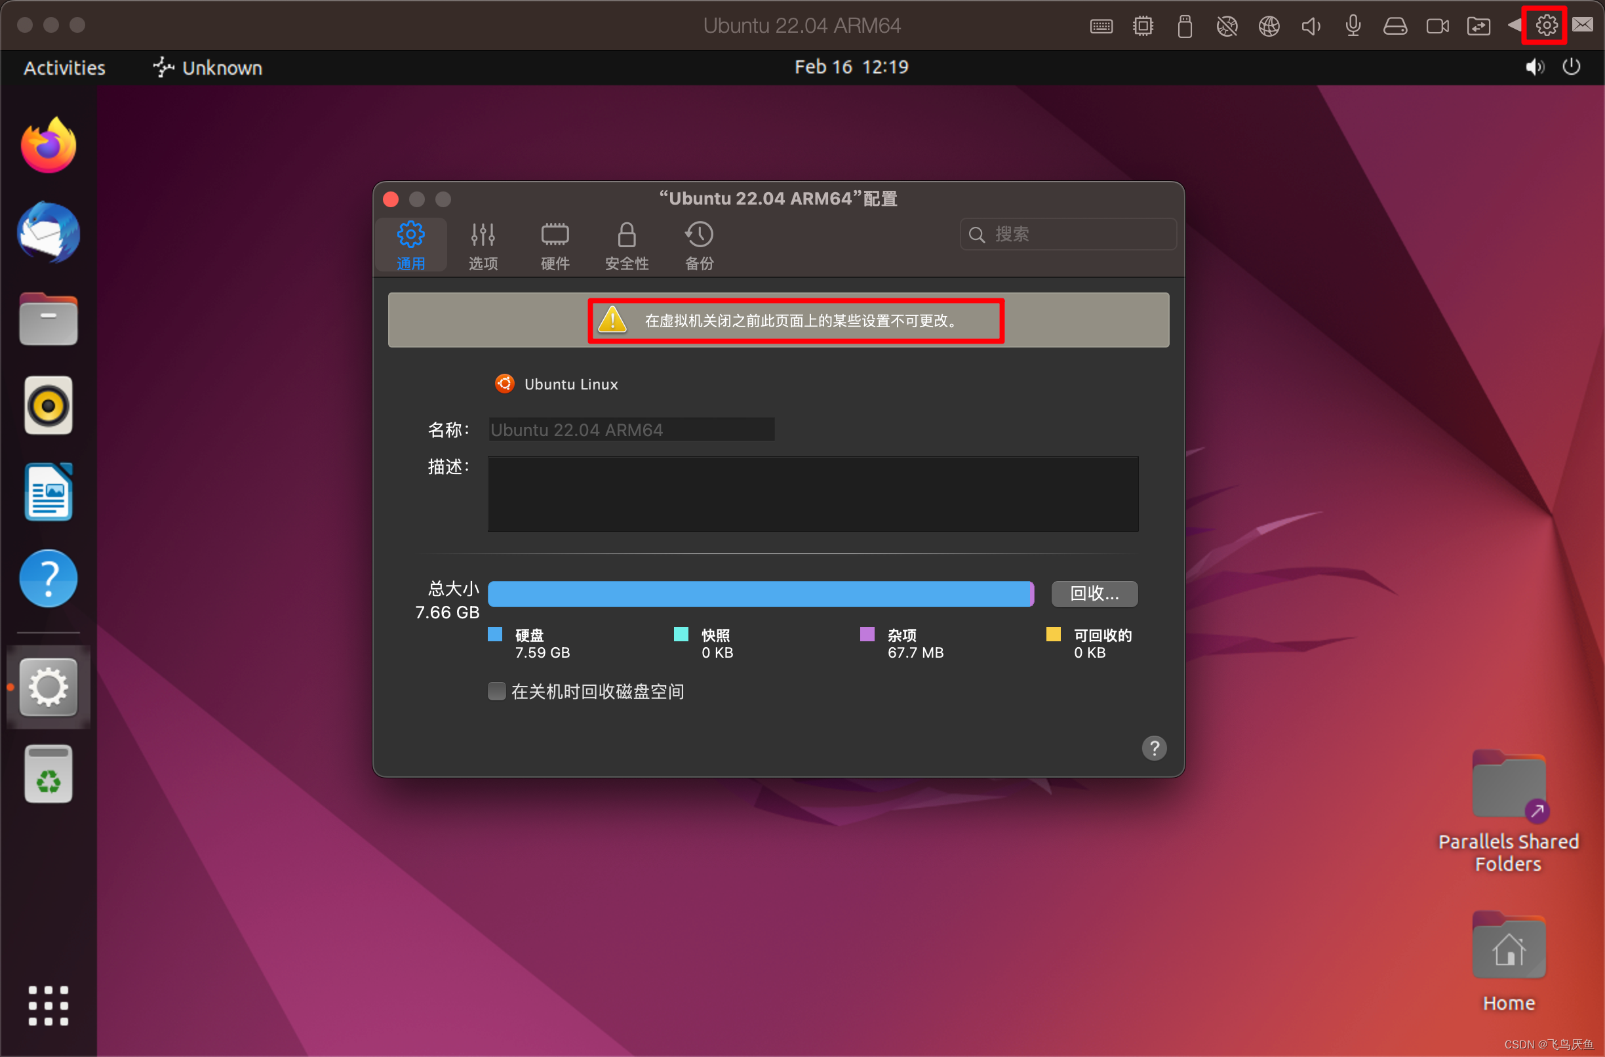
Task: Open the Trash from the dock
Action: pos(49,774)
